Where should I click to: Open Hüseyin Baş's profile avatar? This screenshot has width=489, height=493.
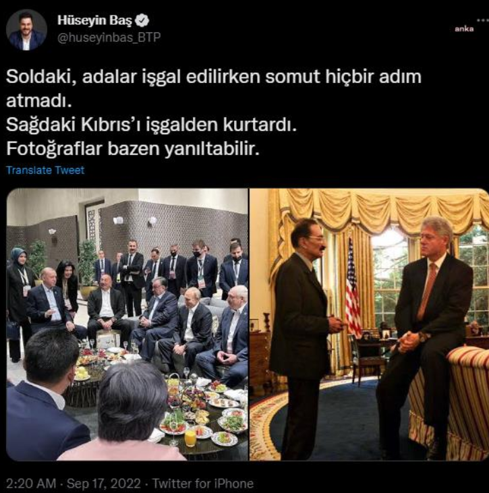coord(26,30)
